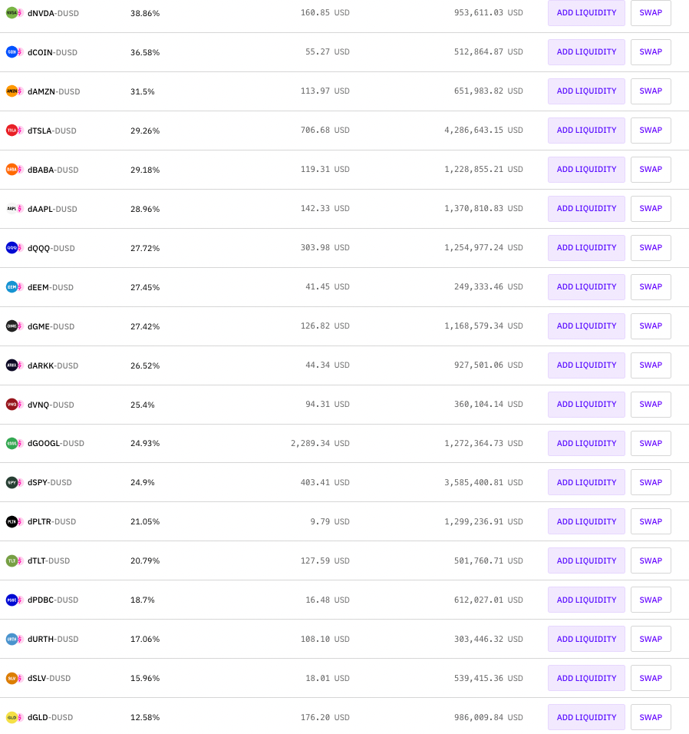Screen dimensions: 689x734
Task: Click the dSLV token pair icon
Action: (14, 678)
